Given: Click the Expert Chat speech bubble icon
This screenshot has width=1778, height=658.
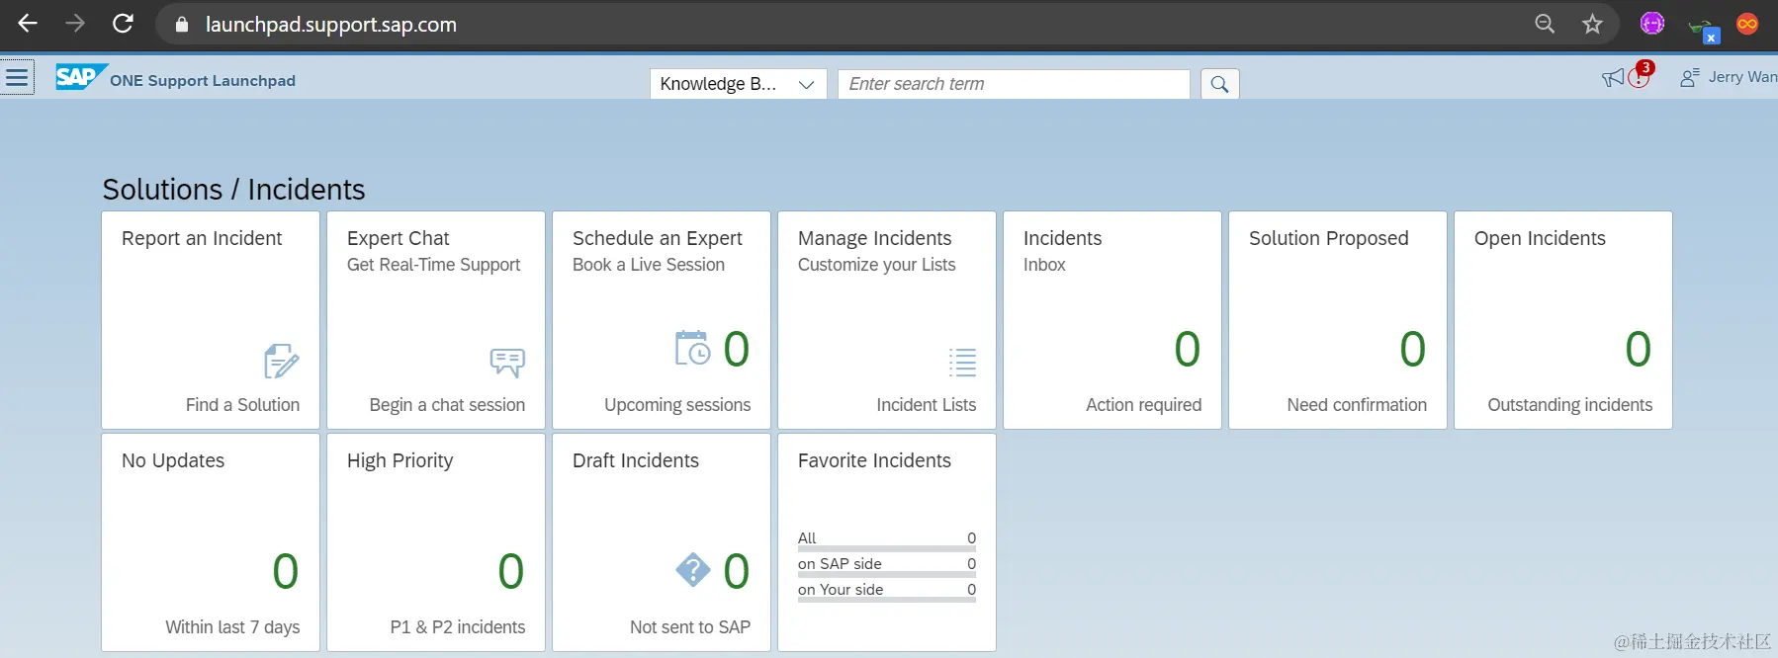Looking at the screenshot, I should point(507,363).
